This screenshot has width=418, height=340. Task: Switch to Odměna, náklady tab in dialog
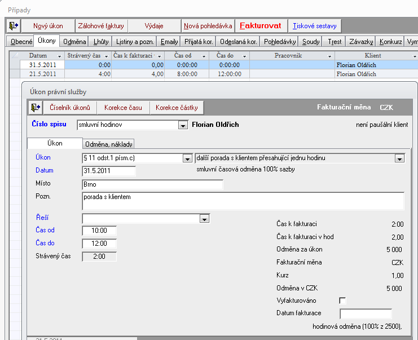pyautogui.click(x=108, y=144)
